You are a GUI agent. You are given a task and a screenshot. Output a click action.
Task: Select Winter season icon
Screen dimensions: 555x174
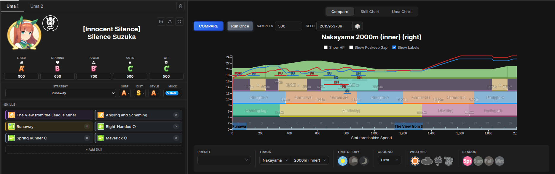[x=500, y=161]
